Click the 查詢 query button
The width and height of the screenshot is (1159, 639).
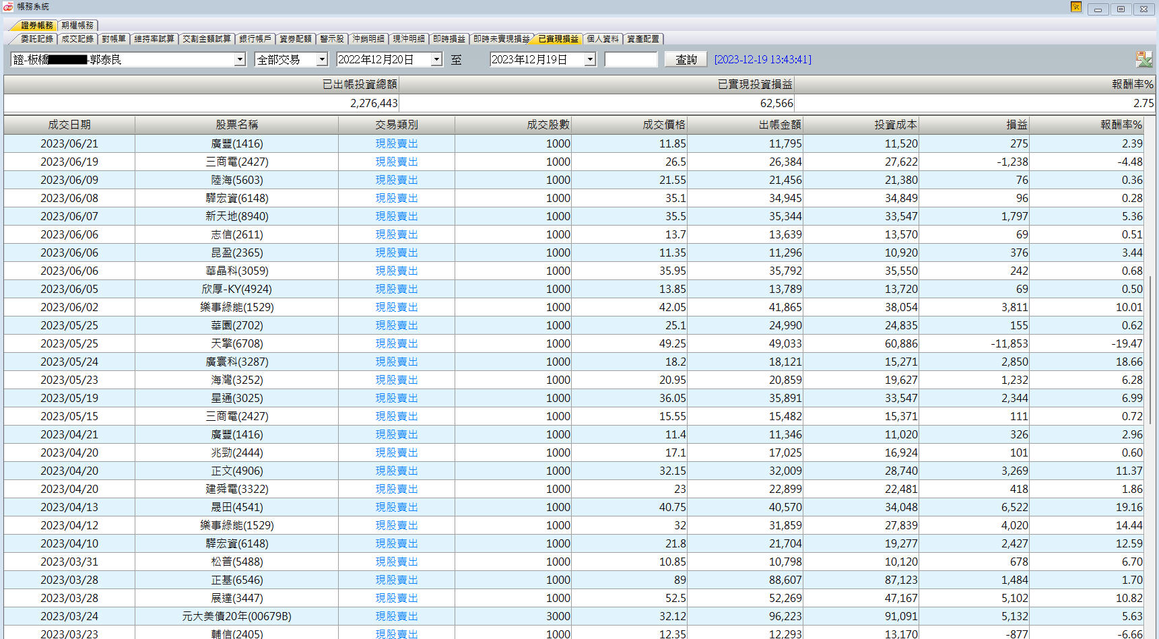tap(686, 59)
